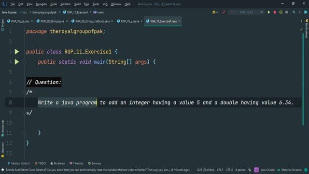Viewport: 309px width, 174px height.
Task: Open the VCS menu
Action: tap(105, 4)
